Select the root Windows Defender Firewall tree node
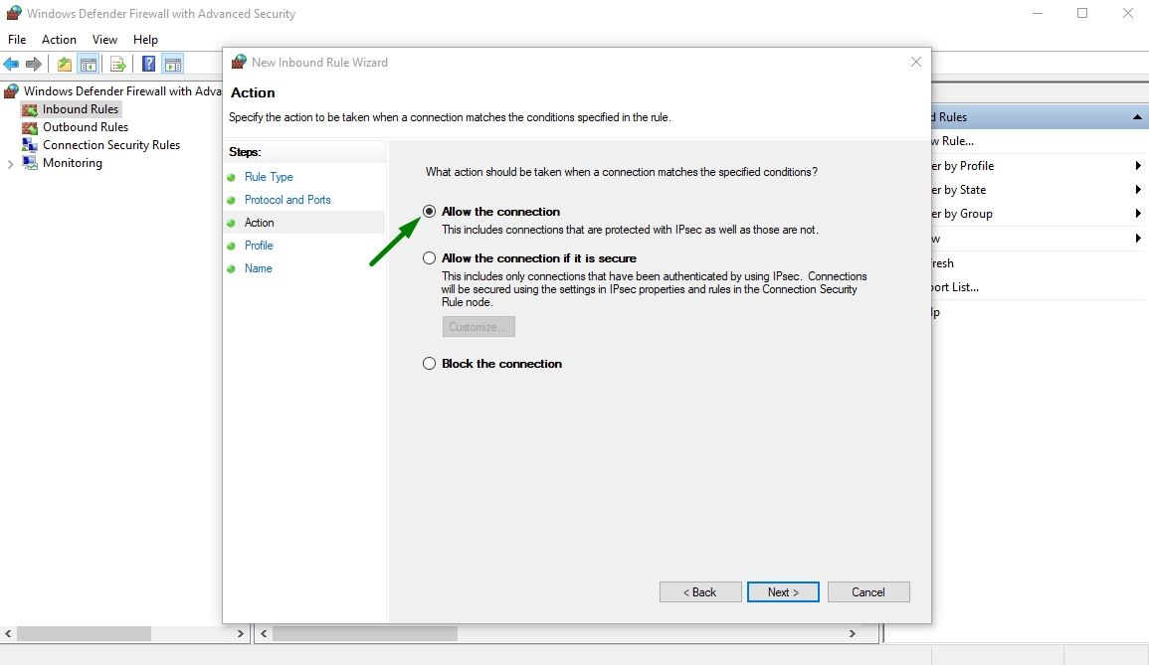Screen dimensions: 1149x665 (122, 90)
